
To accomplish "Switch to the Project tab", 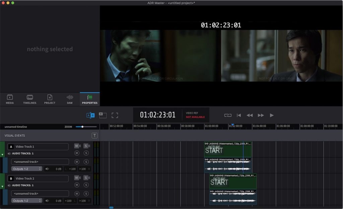I will click(50, 99).
